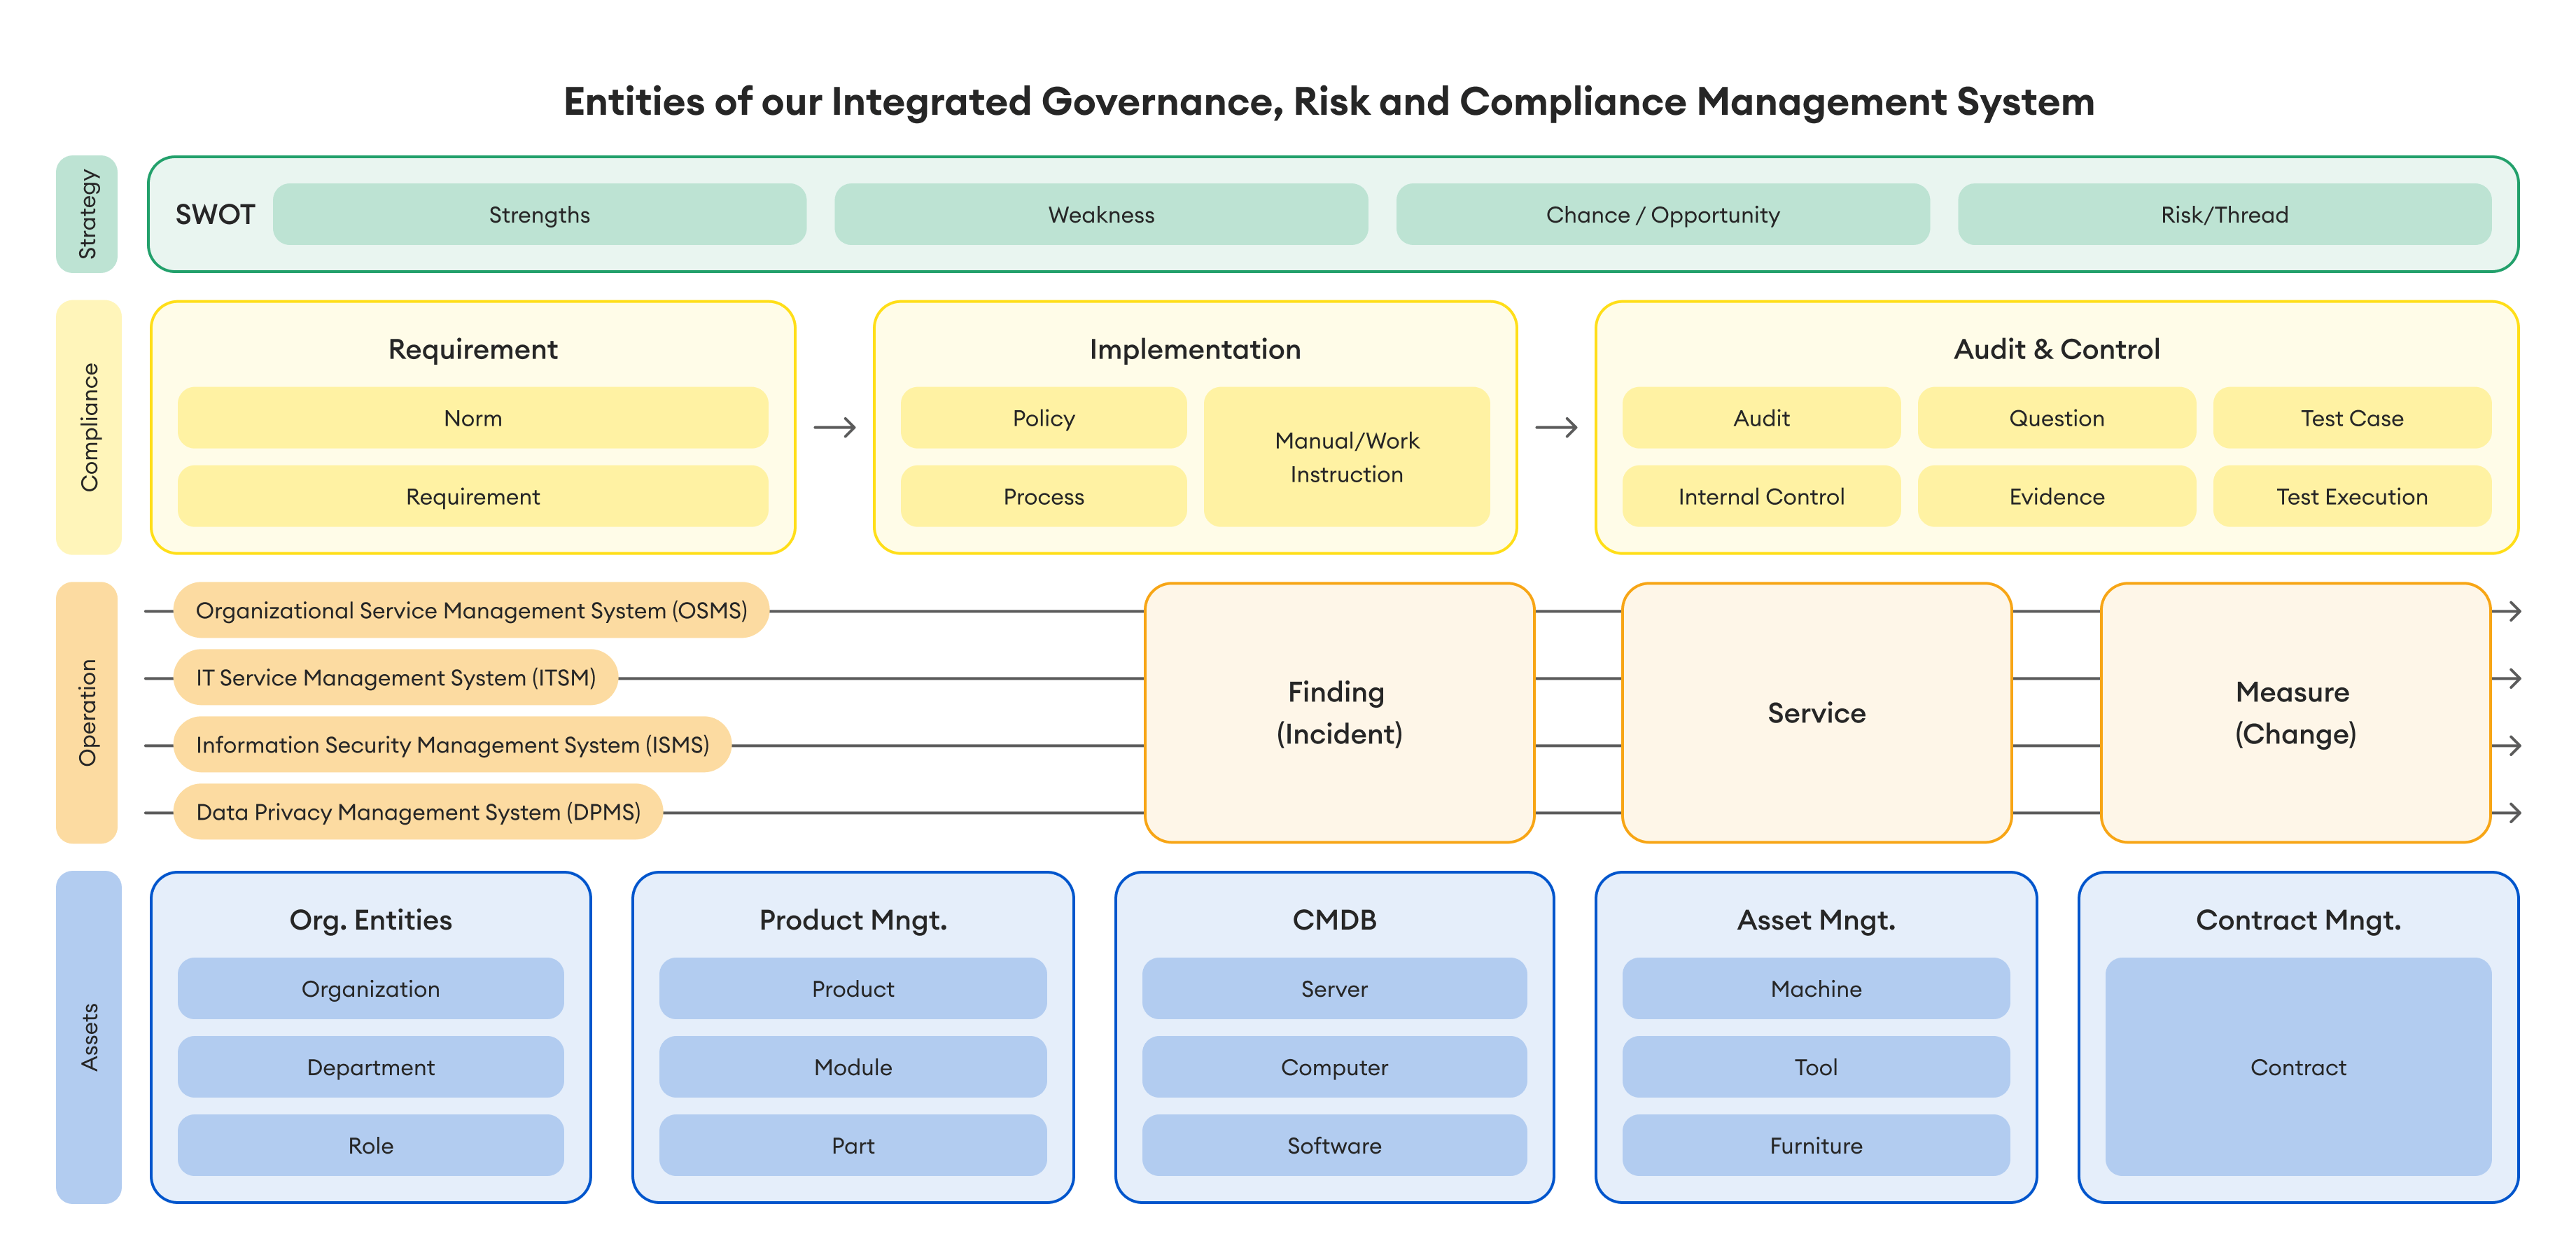Click the Test Execution box

click(2351, 496)
